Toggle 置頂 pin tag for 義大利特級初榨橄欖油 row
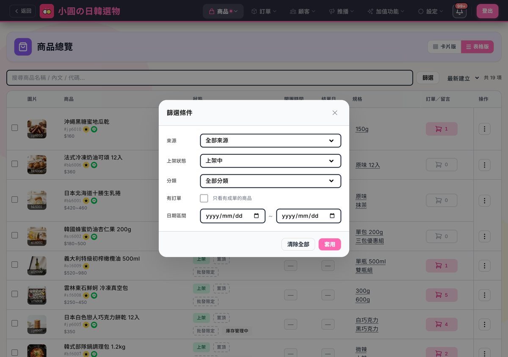 tap(221, 259)
